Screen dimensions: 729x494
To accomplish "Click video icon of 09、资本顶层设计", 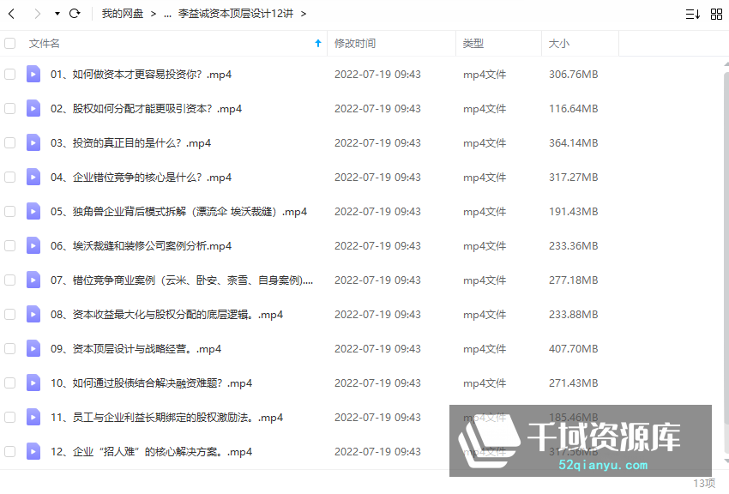I will pyautogui.click(x=33, y=348).
